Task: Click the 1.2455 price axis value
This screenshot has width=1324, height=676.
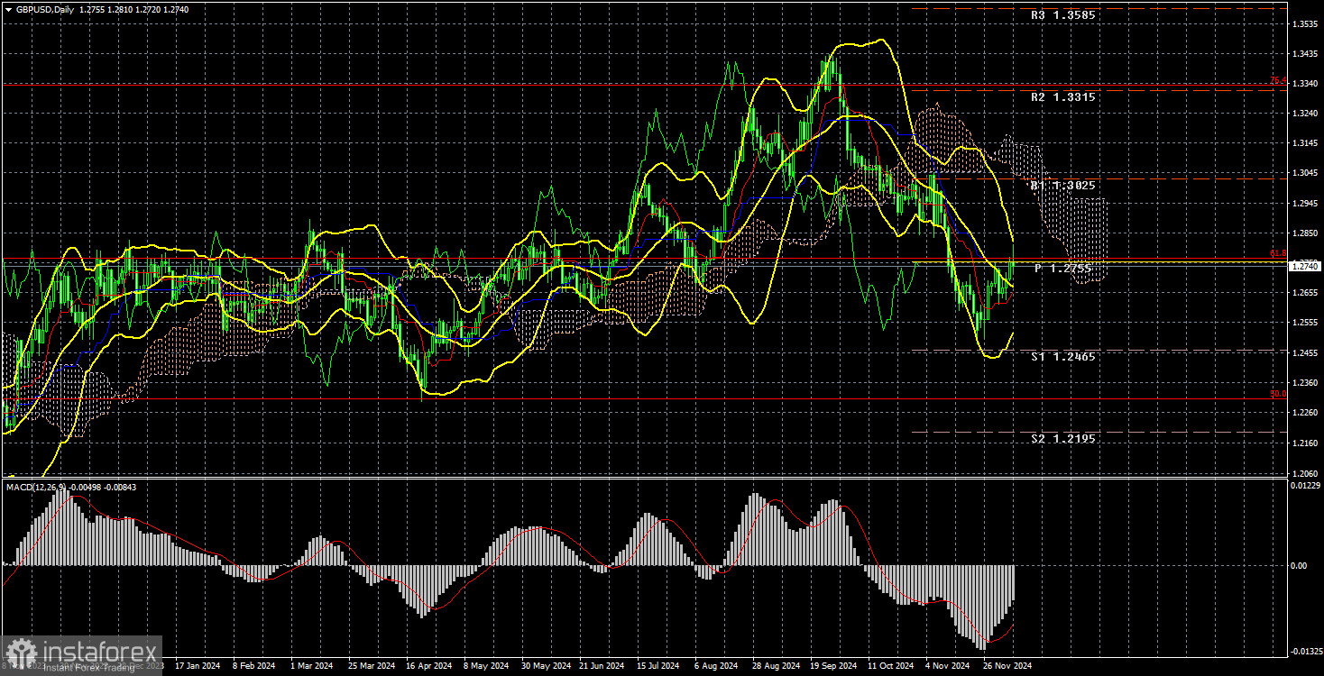Action: [x=1304, y=353]
